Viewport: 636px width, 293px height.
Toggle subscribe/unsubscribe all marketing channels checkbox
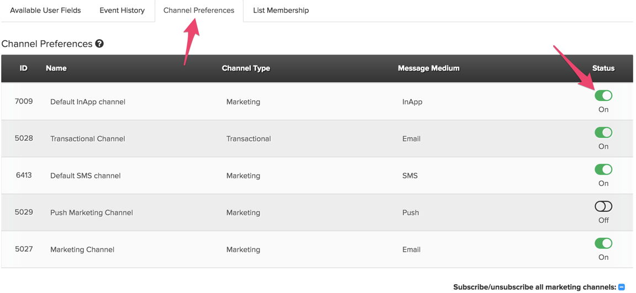(x=622, y=287)
